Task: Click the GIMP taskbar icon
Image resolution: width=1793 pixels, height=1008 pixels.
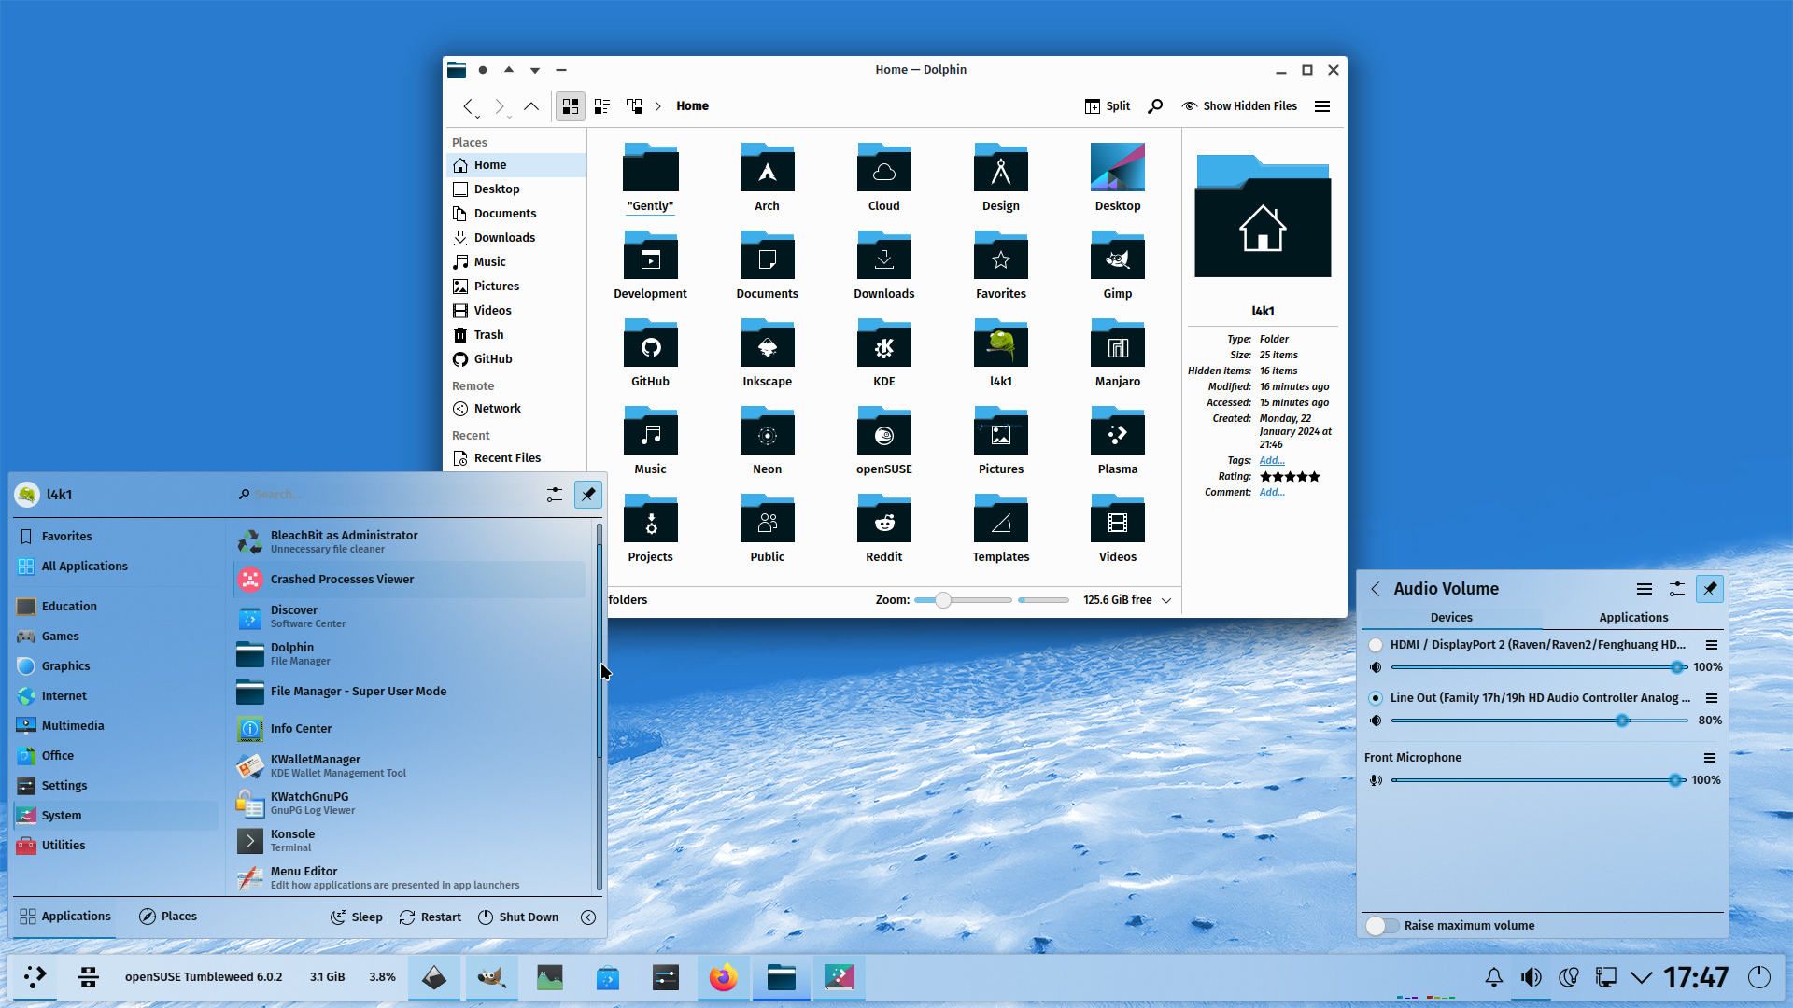Action: [491, 977]
